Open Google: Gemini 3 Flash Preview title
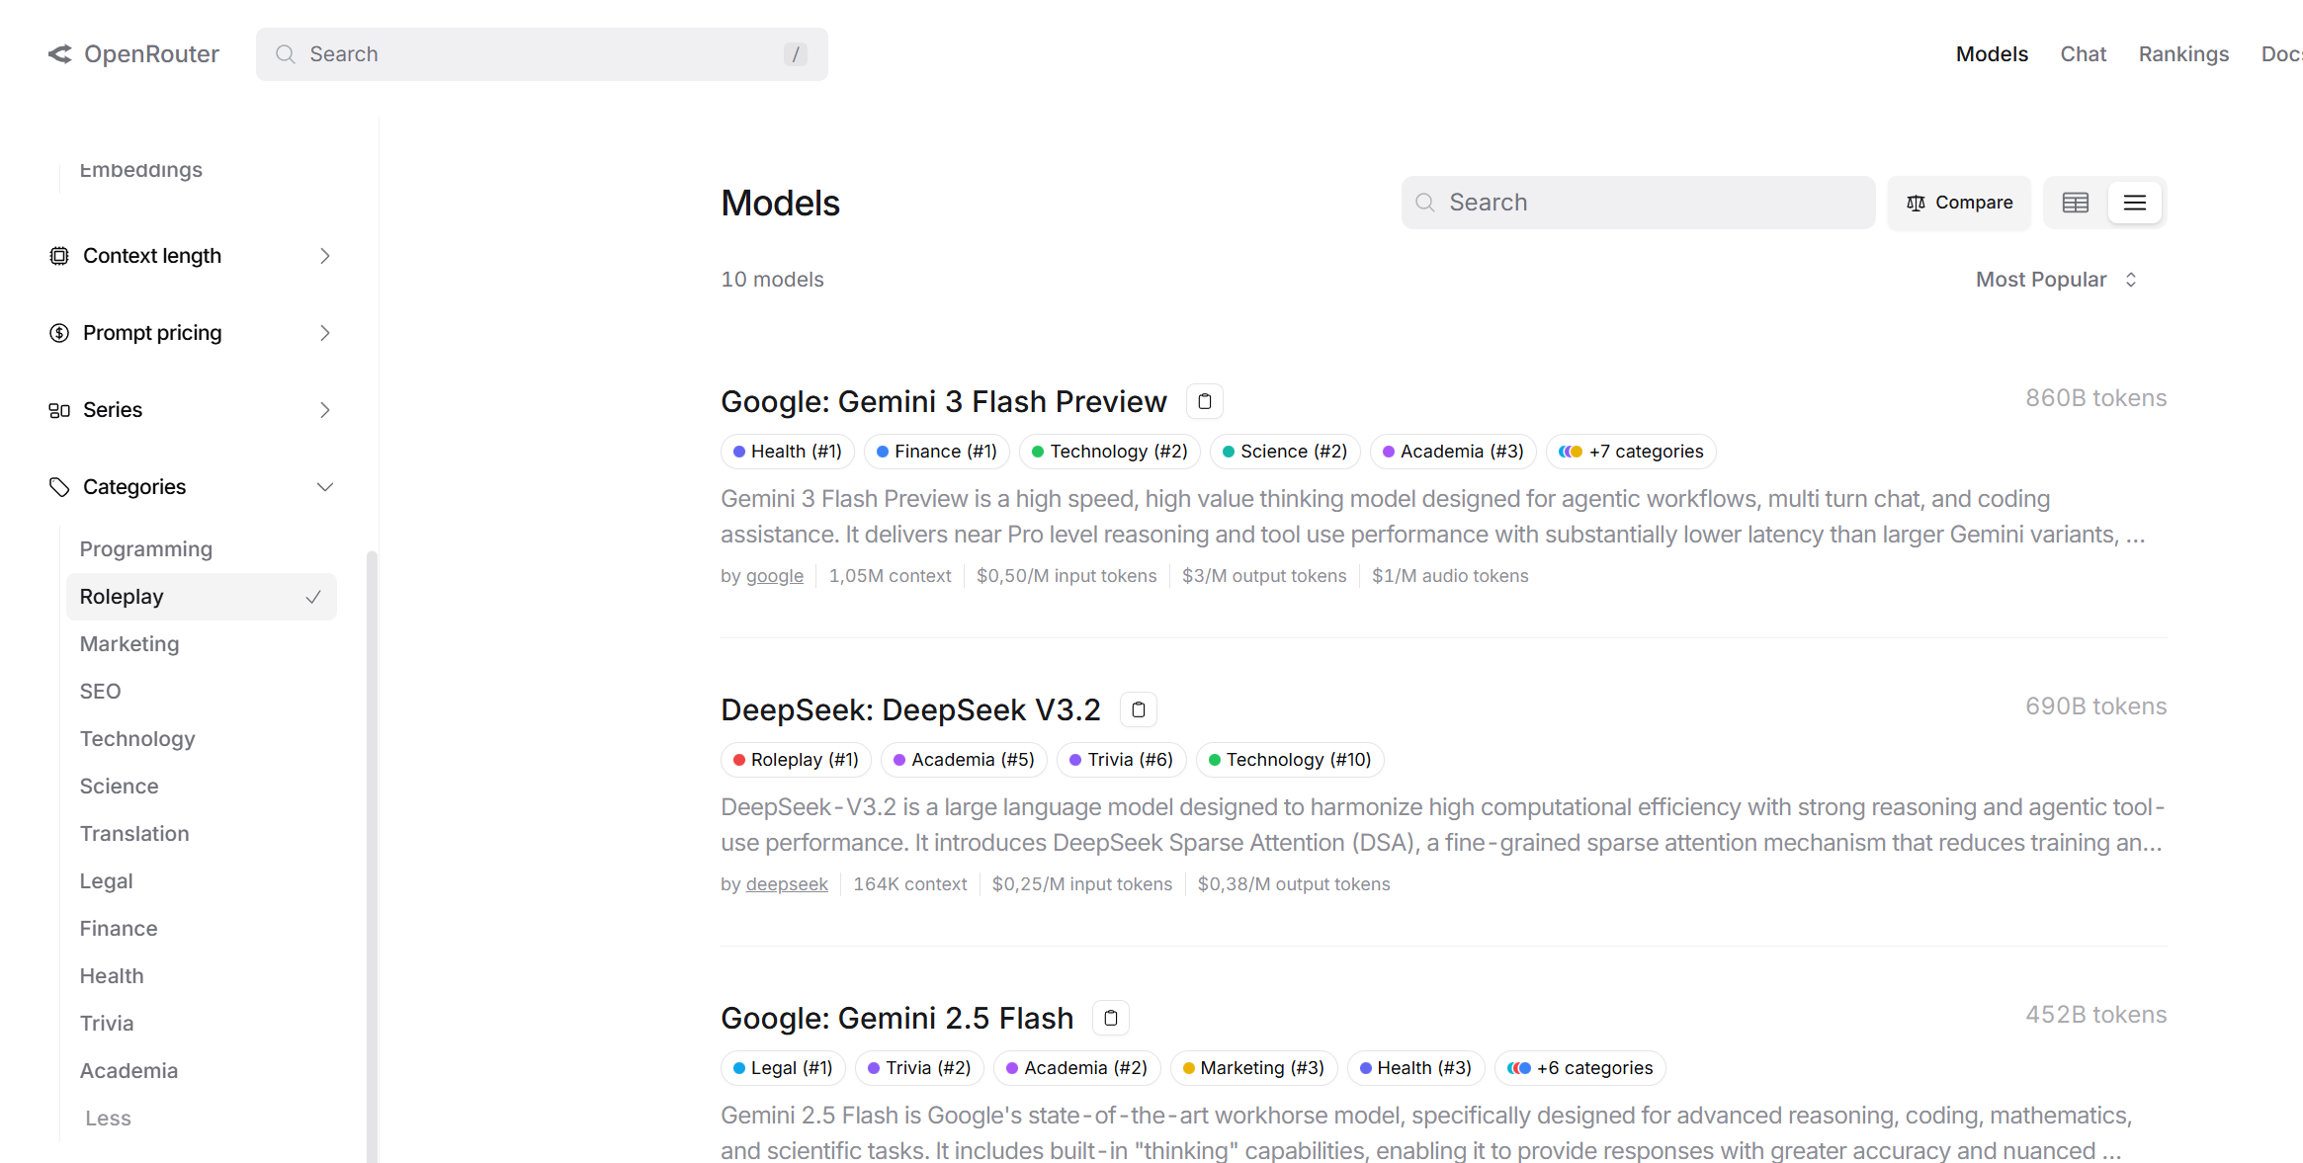Image resolution: width=2303 pixels, height=1163 pixels. point(944,401)
